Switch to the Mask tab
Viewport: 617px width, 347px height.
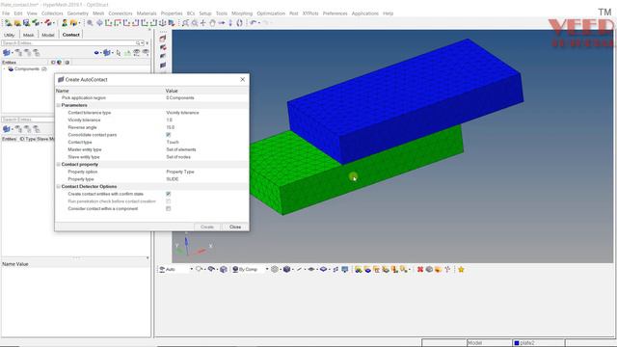point(28,35)
